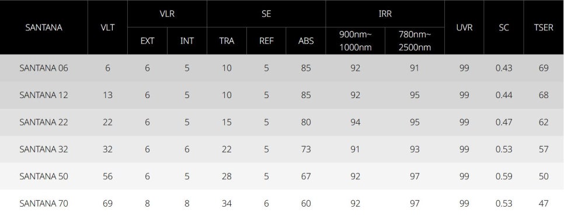The width and height of the screenshot is (564, 216).
Task: Select the EXT sub-header under VLR
Action: point(147,41)
